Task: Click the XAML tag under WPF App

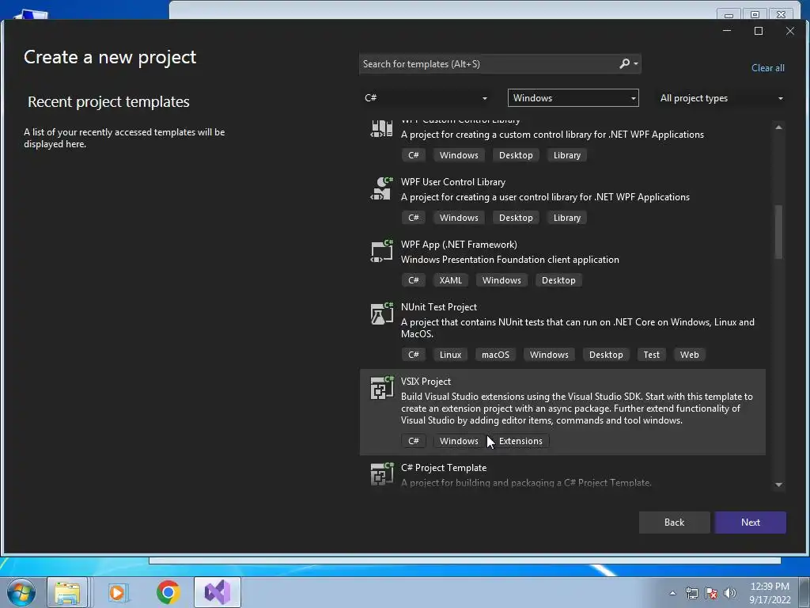Action: 450,280
